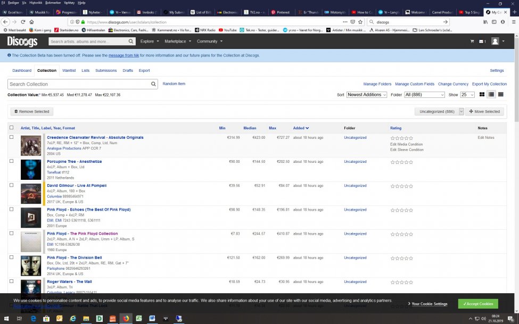
Task: Open the Manage Folders link
Action: (x=377, y=84)
